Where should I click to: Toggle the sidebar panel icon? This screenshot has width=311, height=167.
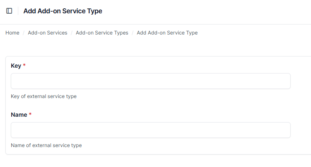9,11
